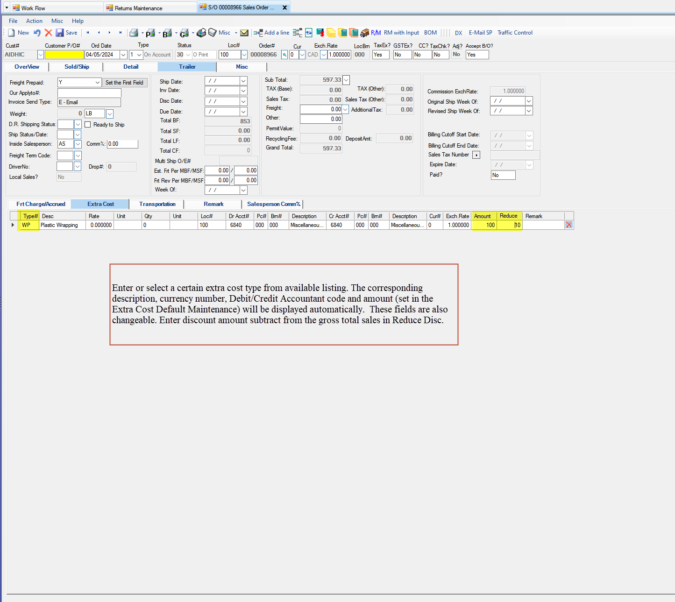Click the Add a line icon
Screen dimensions: 675x602
(x=257, y=32)
